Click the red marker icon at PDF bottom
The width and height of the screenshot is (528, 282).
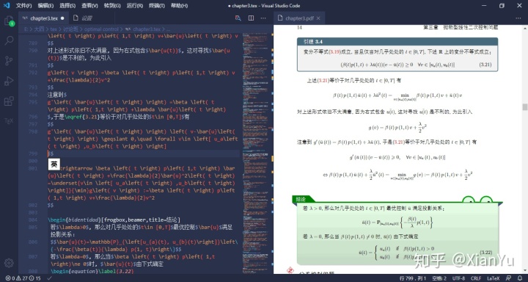tap(290, 271)
